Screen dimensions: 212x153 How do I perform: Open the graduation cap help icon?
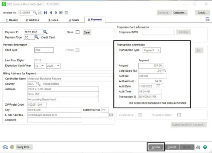5,147
